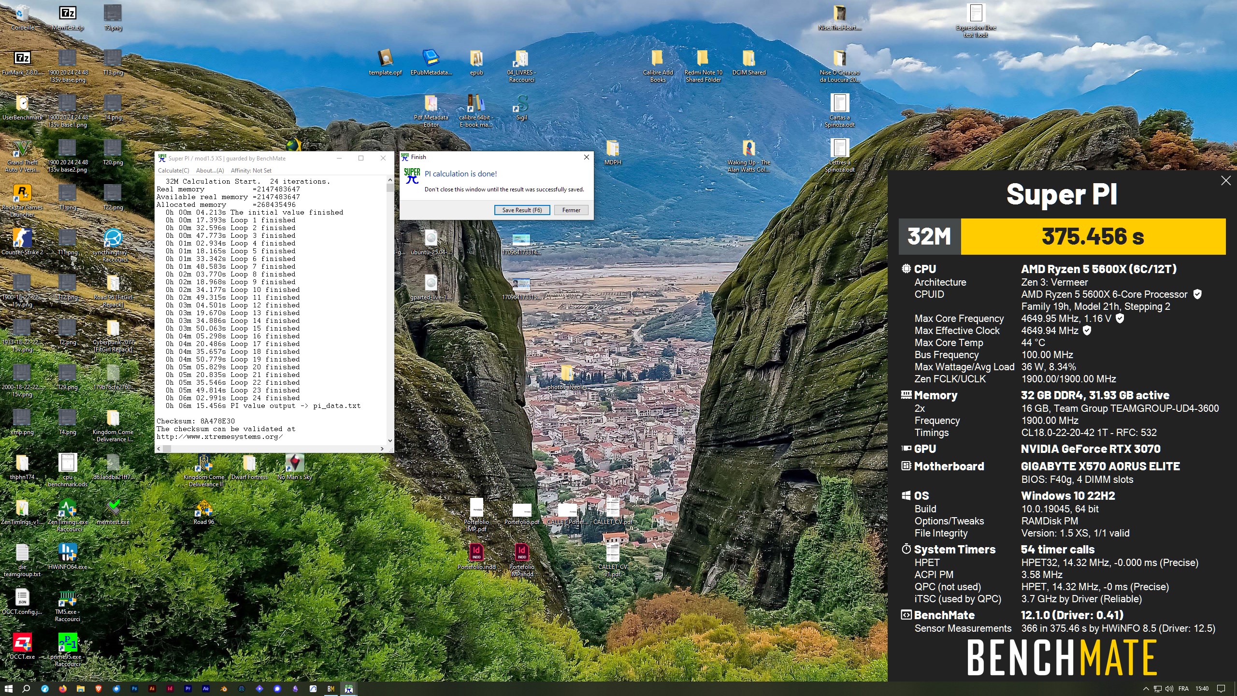This screenshot has width=1237, height=696.
Task: Select the No Man's Sky shortcut
Action: coord(294,466)
